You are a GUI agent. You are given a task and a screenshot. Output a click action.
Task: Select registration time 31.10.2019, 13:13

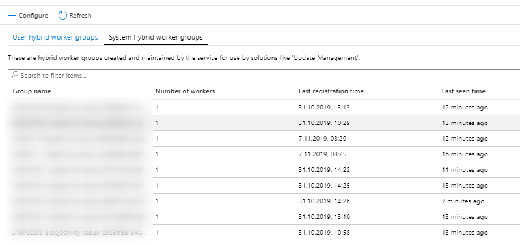click(324, 108)
